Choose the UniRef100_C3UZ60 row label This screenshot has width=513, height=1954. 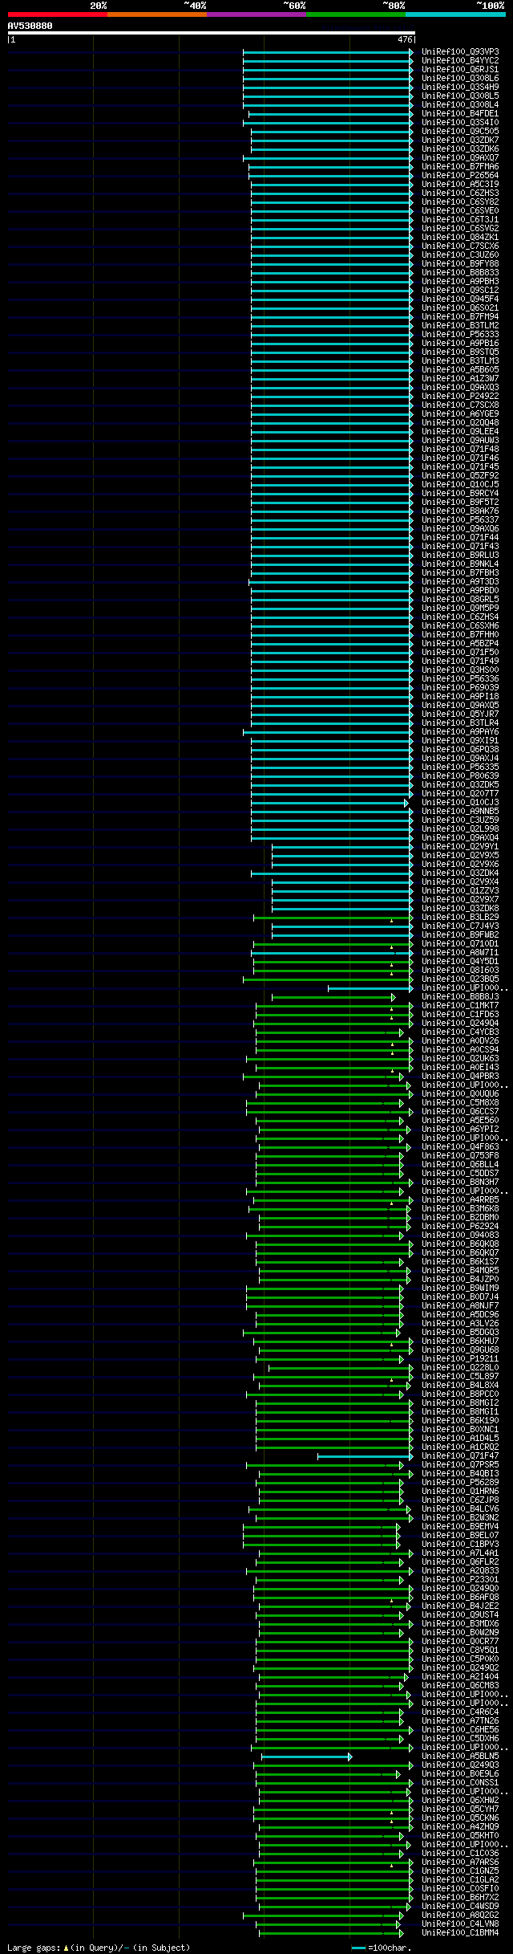coord(460,254)
